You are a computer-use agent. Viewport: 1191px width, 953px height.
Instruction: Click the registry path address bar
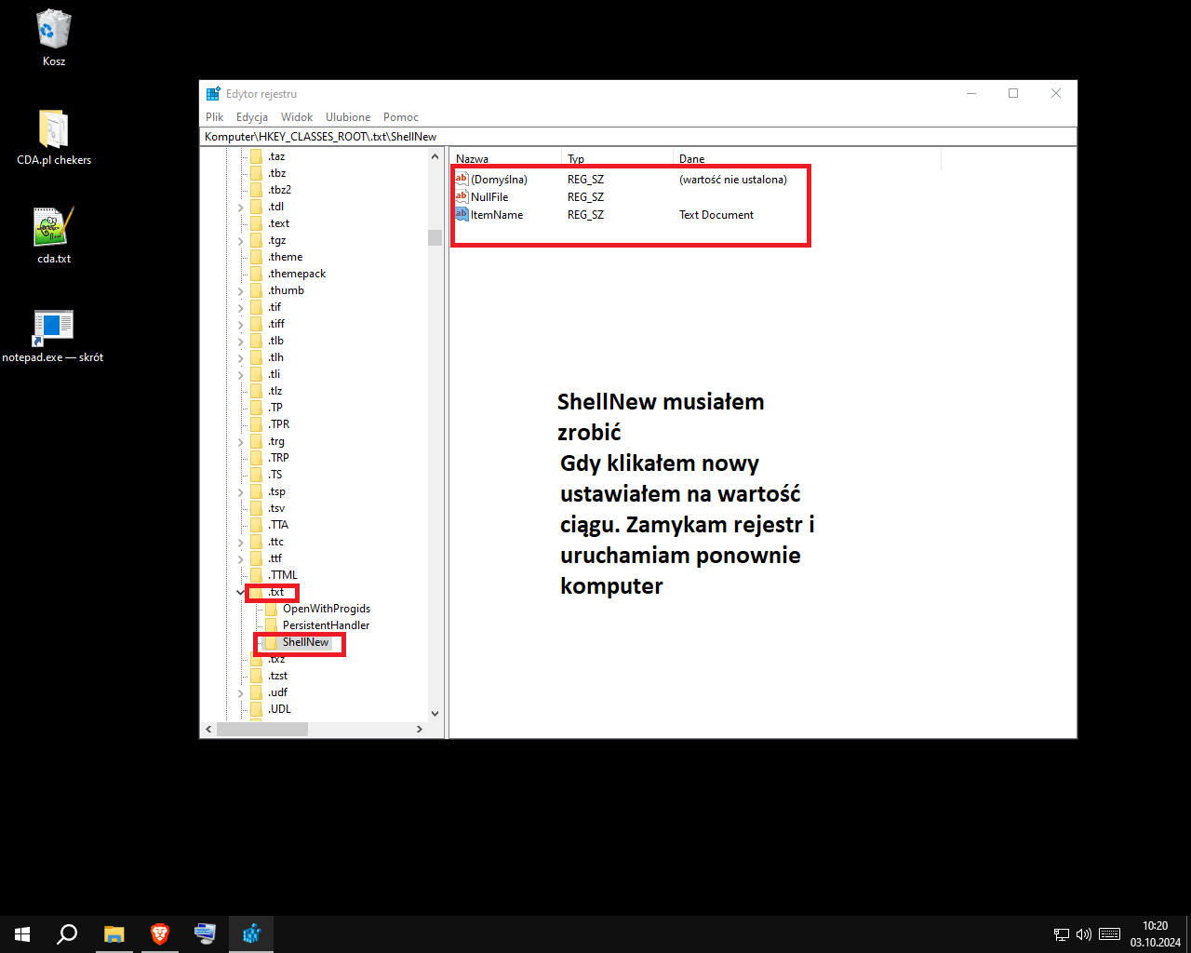click(x=638, y=136)
